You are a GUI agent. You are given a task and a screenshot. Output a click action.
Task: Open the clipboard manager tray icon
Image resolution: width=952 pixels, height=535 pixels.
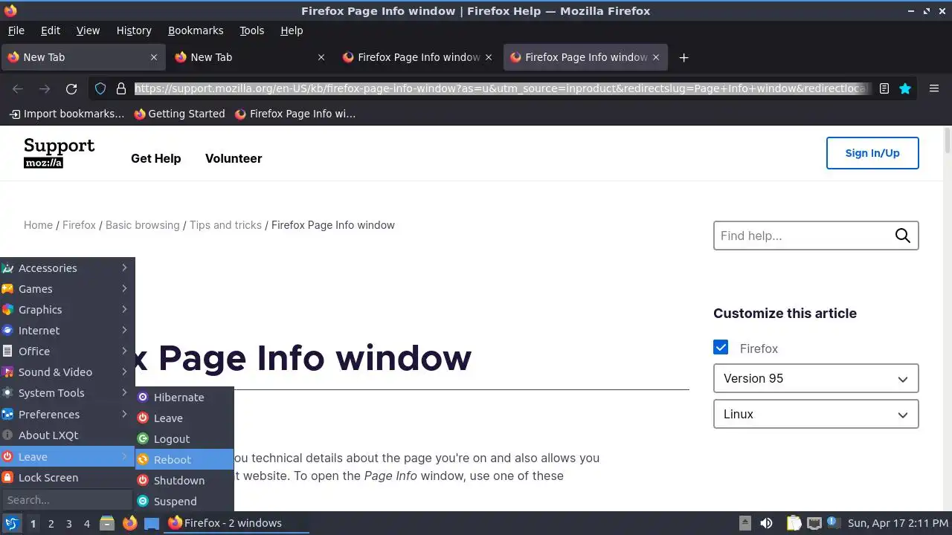pos(794,523)
